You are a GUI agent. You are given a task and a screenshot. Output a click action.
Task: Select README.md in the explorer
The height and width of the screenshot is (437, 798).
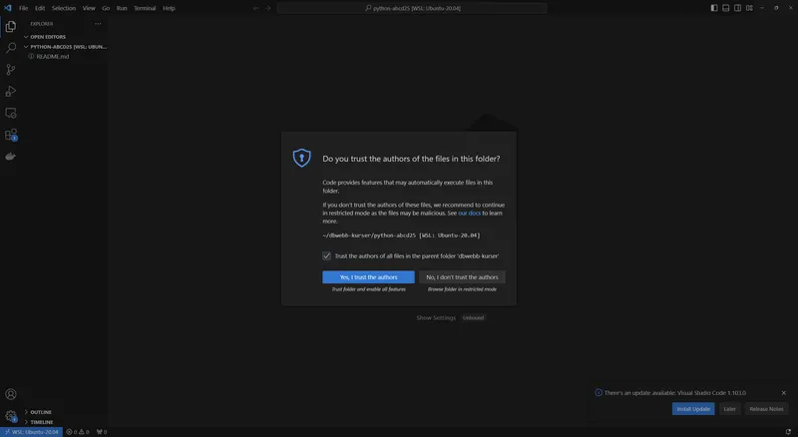click(x=53, y=57)
